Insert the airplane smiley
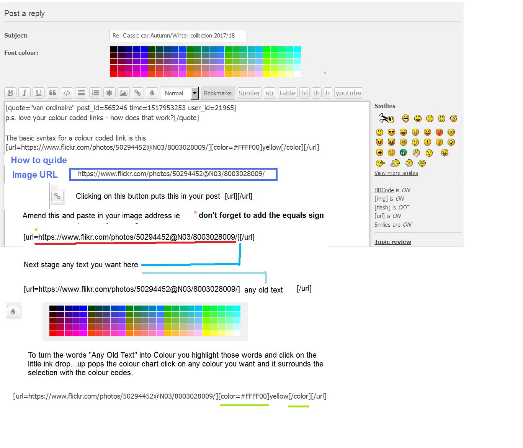This screenshot has width=523, height=448. (x=387, y=118)
